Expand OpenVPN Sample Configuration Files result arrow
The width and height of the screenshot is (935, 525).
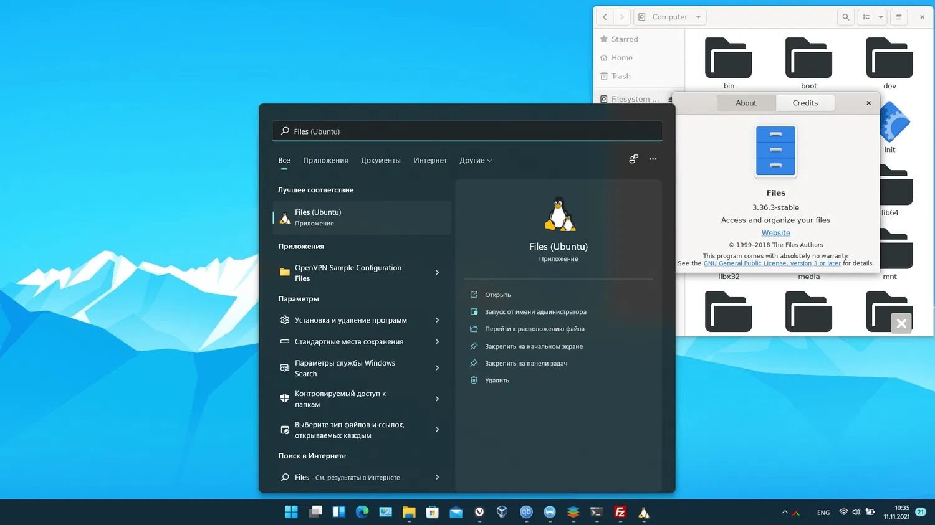pyautogui.click(x=437, y=273)
